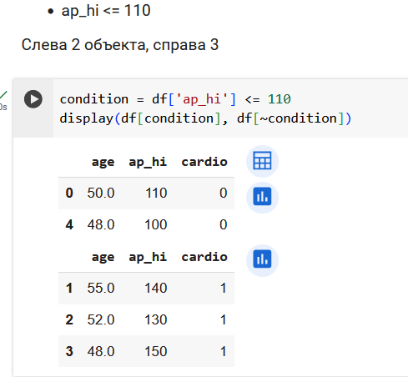Click ap_hi header in first table
Screen dimensions: 408x377
pyautogui.click(x=148, y=162)
